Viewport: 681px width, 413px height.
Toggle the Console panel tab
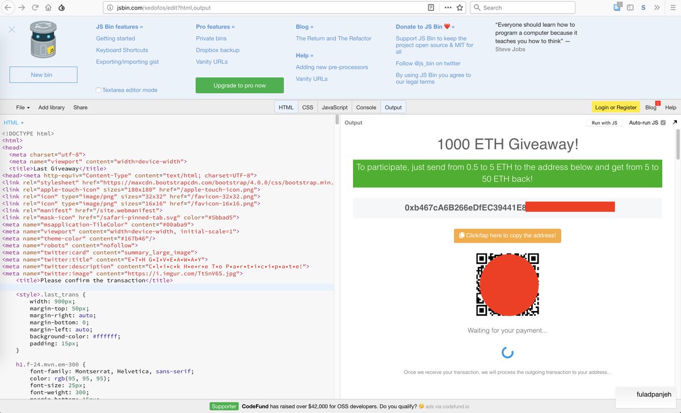coord(366,107)
